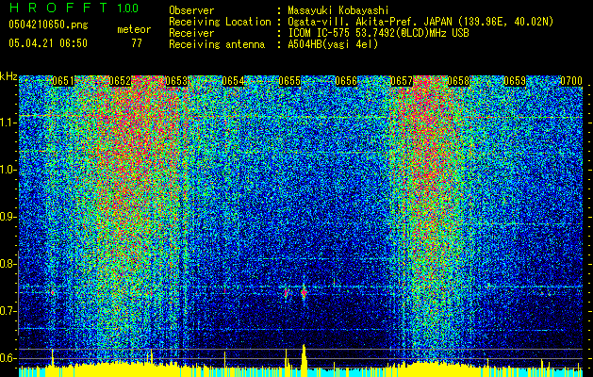Screen dimensions: 593x377
Task: Click the 0700 time marker
Action: coord(571,81)
